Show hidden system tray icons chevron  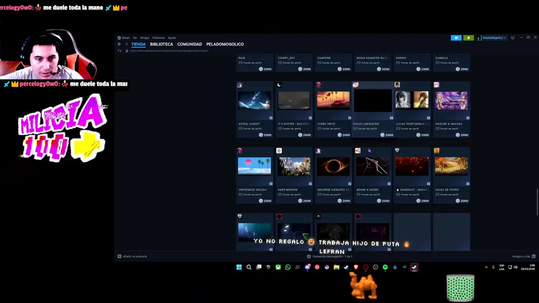pyautogui.click(x=486, y=267)
